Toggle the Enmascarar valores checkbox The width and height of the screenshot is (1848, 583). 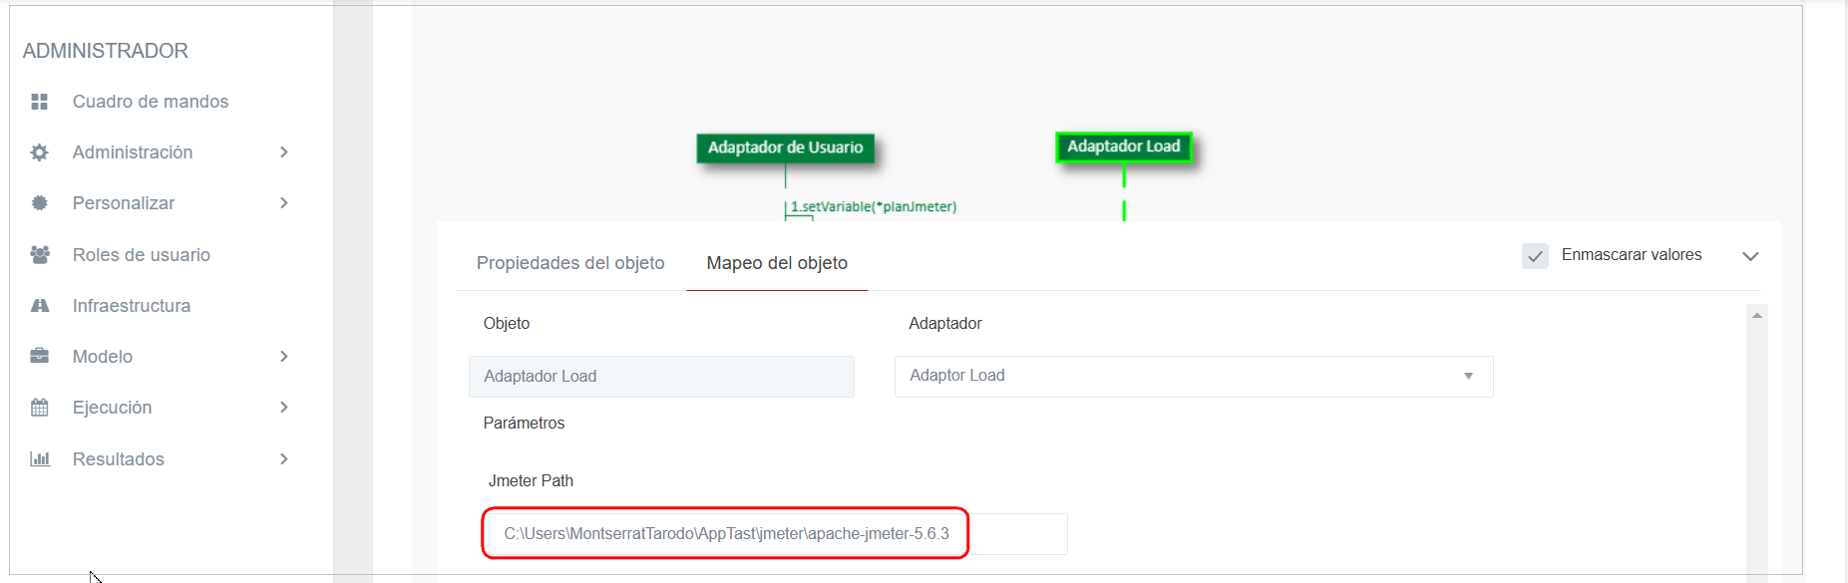[x=1535, y=256]
